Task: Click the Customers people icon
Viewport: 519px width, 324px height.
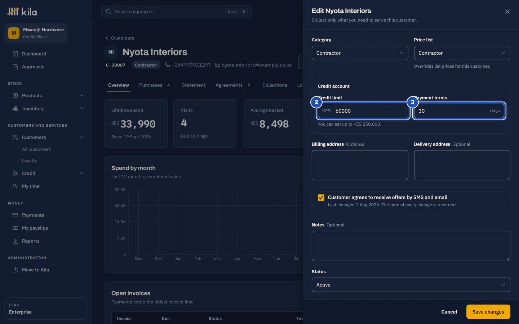Action: [x=15, y=137]
